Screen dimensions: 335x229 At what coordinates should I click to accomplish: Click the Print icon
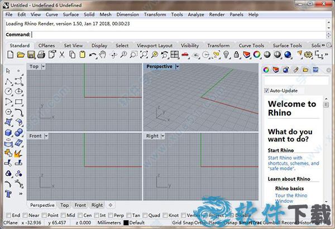point(41,55)
